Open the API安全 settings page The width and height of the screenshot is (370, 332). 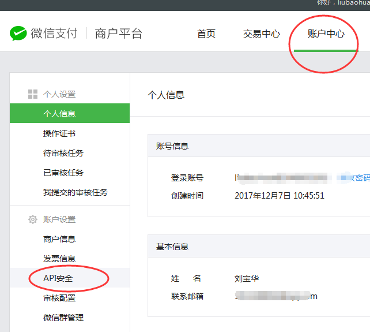58,278
